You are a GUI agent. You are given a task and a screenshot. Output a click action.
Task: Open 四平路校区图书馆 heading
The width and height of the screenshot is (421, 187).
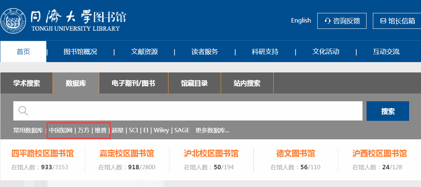tap(43, 153)
